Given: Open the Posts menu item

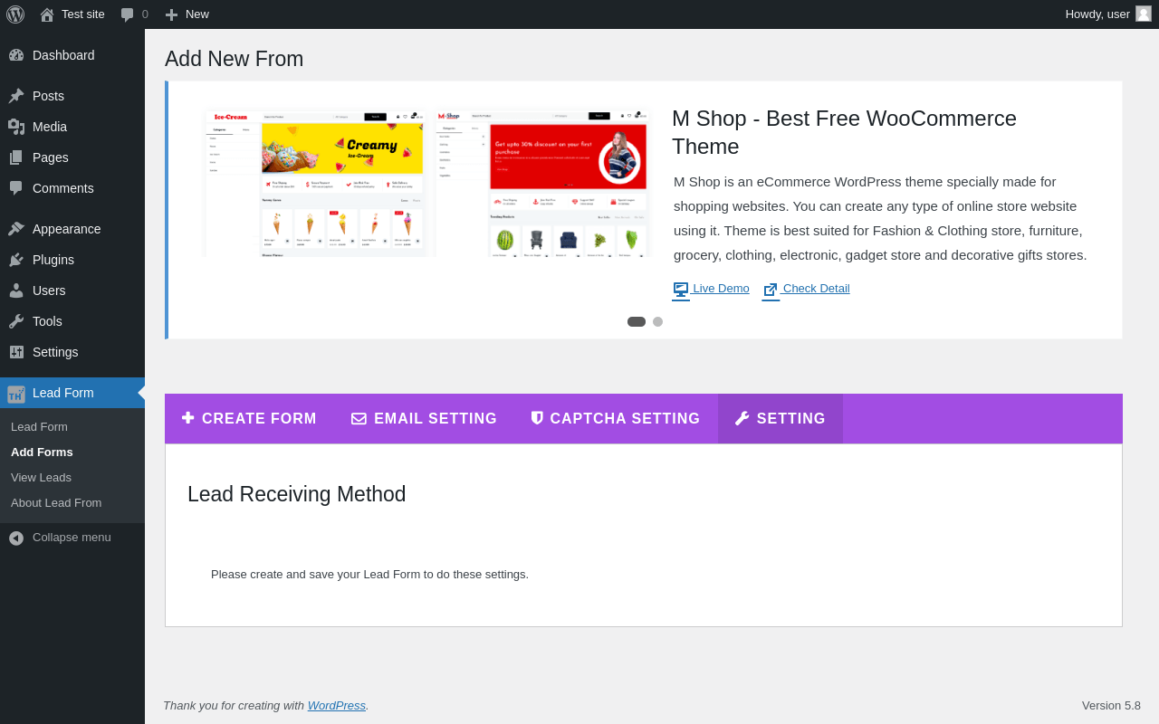Looking at the screenshot, I should [x=72, y=96].
